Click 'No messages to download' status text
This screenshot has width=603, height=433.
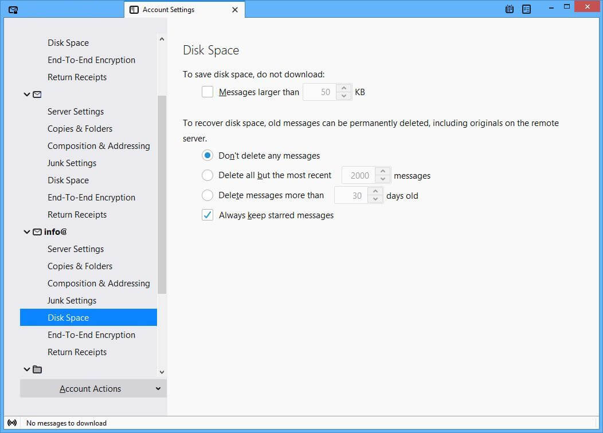pyautogui.click(x=66, y=423)
